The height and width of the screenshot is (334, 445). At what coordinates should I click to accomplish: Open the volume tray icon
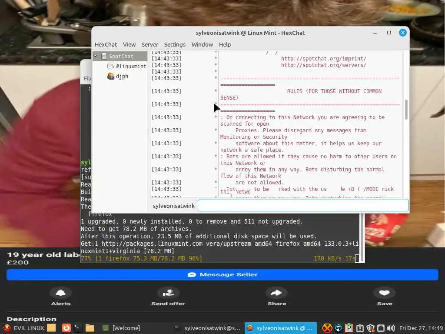tap(391, 328)
